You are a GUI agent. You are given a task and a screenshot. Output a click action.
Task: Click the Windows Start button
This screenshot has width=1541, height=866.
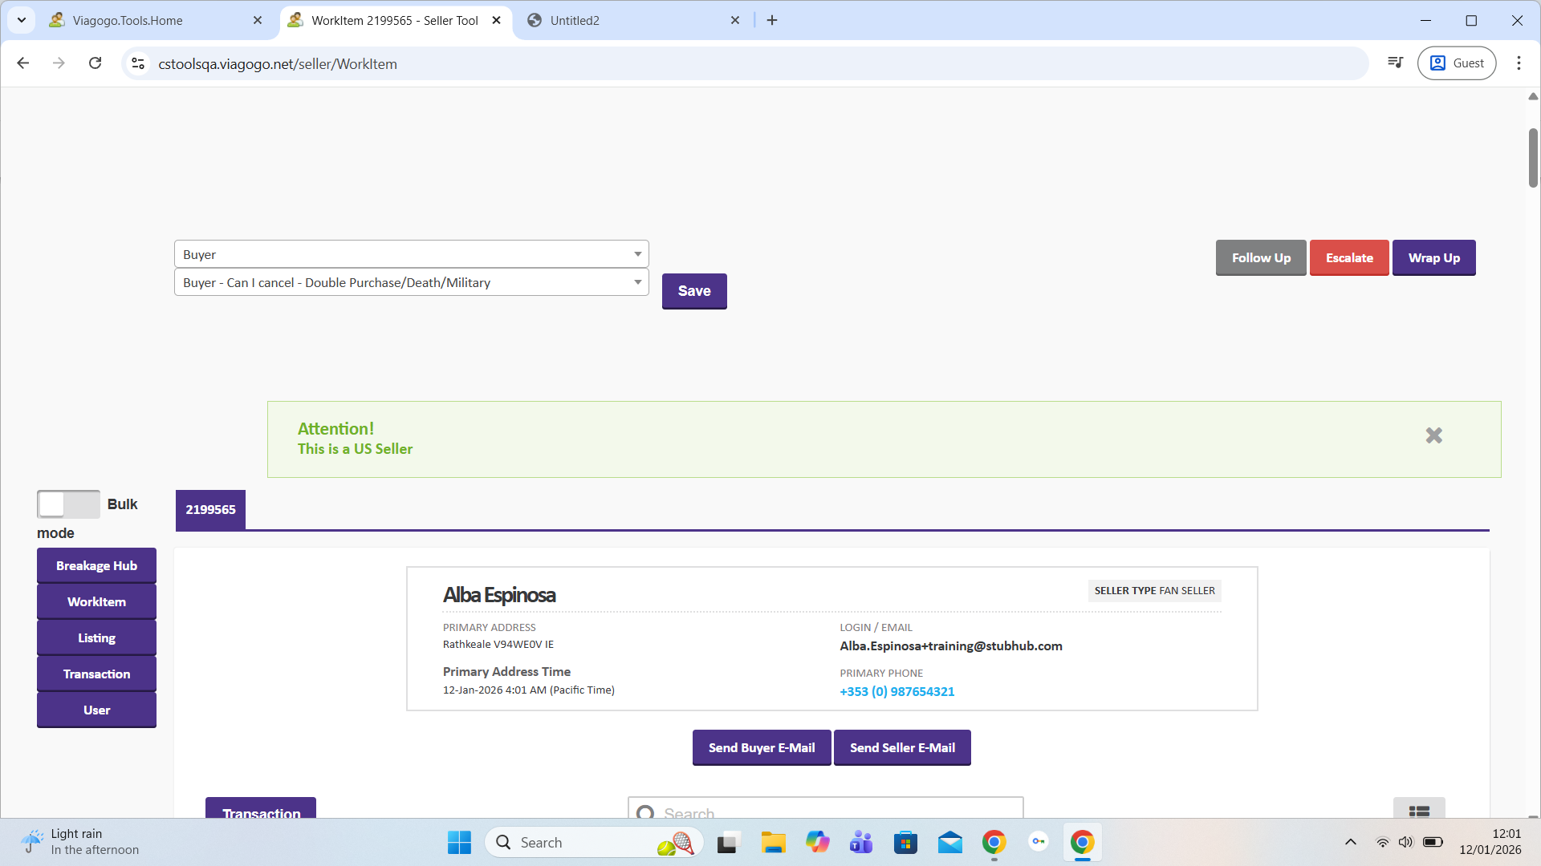pyautogui.click(x=459, y=842)
